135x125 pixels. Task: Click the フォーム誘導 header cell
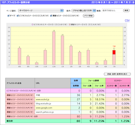tap(93, 81)
